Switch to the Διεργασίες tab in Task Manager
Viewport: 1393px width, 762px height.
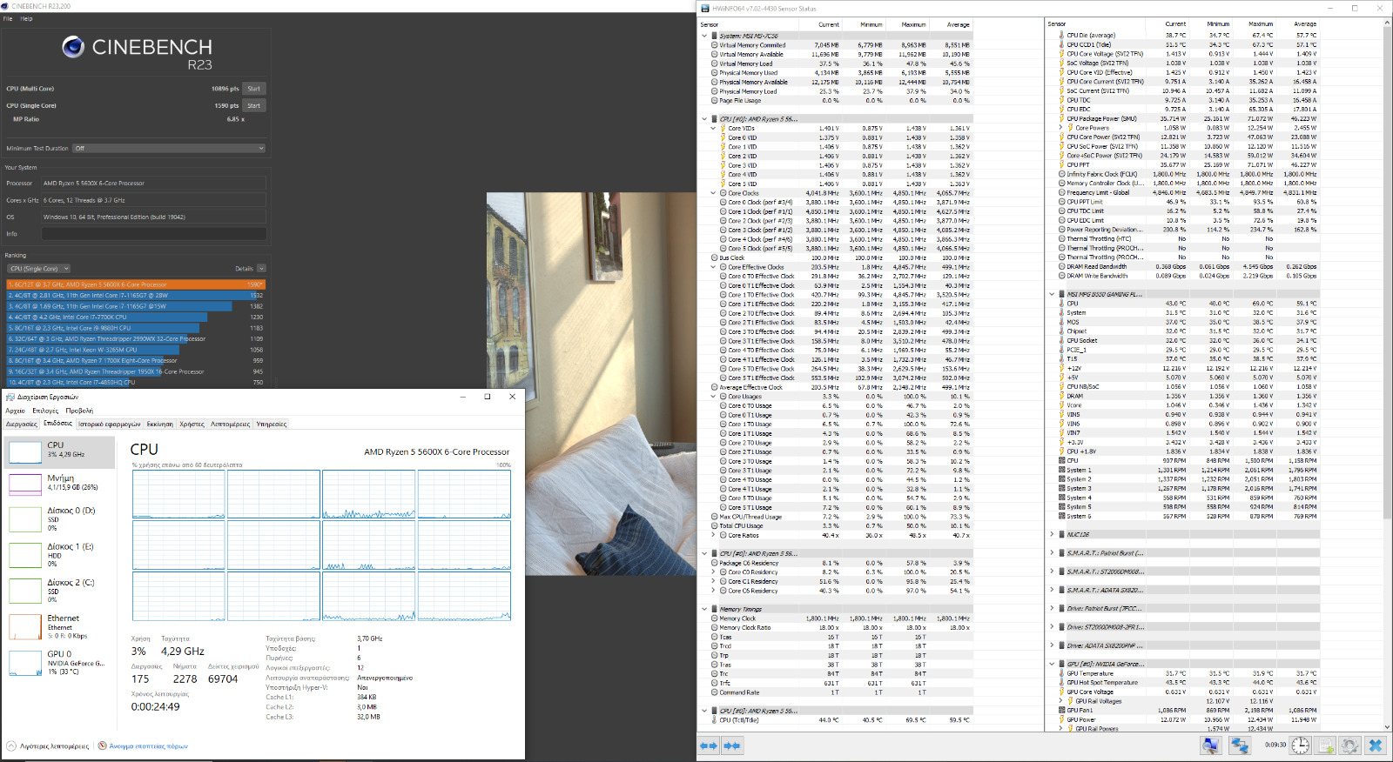[x=22, y=424]
